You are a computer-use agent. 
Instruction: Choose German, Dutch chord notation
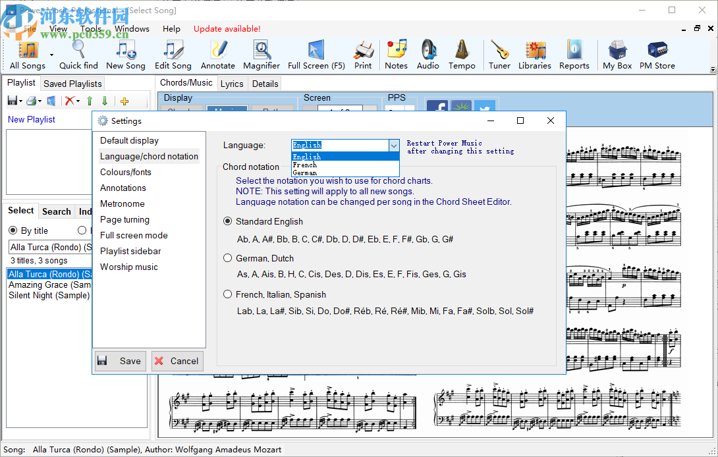[x=228, y=258]
